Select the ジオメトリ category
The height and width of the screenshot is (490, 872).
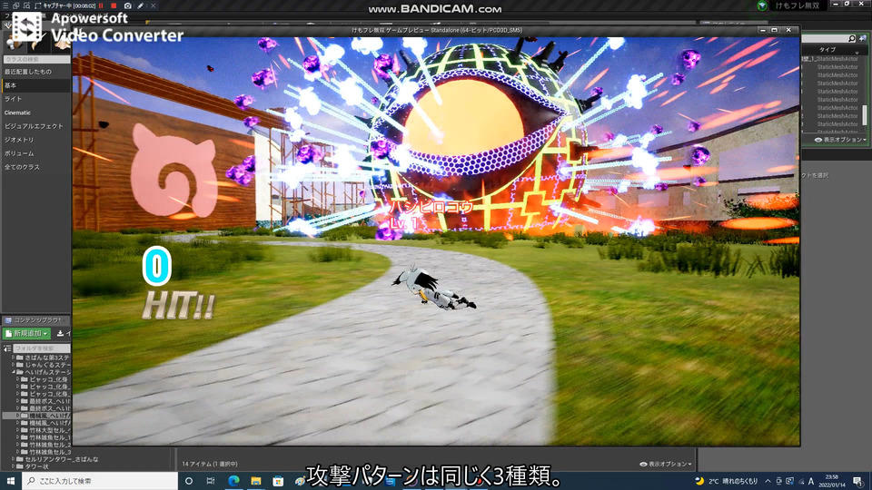pos(19,140)
